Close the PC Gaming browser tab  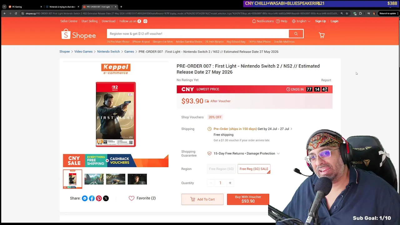[x=41, y=7]
